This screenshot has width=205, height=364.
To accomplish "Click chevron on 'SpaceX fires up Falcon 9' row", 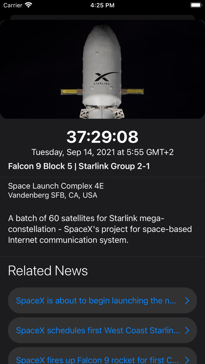I will click(x=187, y=360).
